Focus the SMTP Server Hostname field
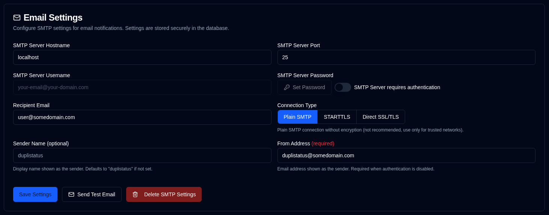 (142, 57)
